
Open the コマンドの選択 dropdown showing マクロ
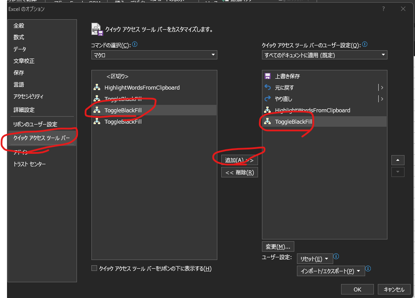point(154,55)
